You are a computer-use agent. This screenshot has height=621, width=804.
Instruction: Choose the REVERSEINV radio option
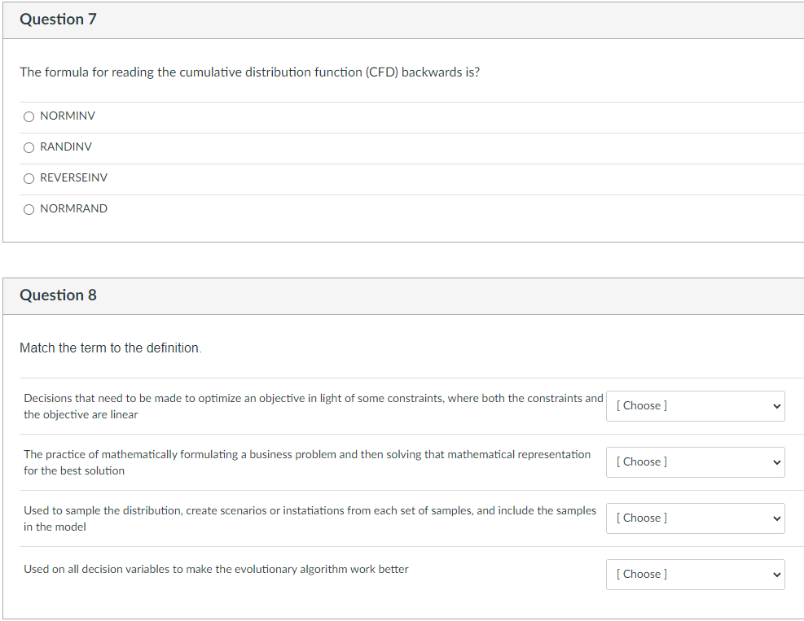(29, 178)
